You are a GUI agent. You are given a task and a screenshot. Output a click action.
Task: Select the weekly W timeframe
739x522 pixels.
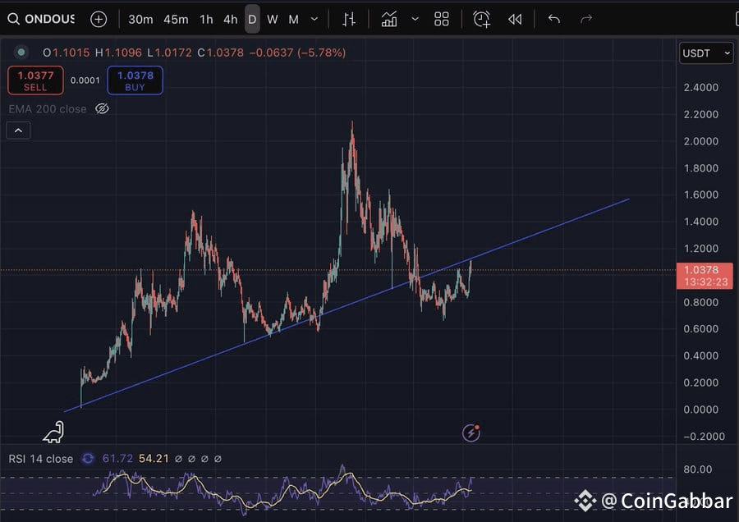pyautogui.click(x=273, y=19)
